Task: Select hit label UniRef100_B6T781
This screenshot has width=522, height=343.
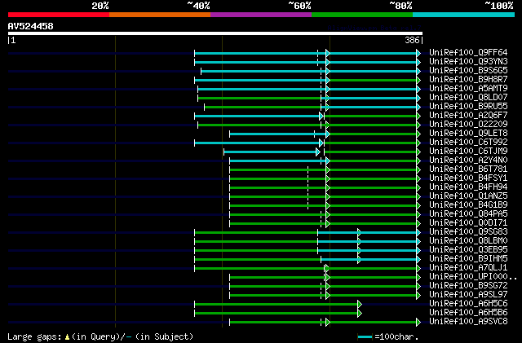Action: pos(468,169)
